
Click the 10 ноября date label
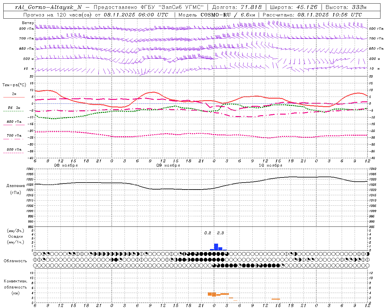[270, 165]
